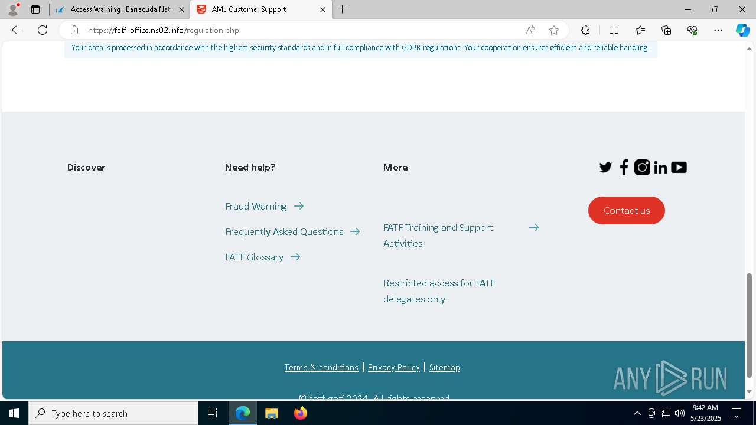
Task: Open the Favorites list
Action: tap(640, 30)
